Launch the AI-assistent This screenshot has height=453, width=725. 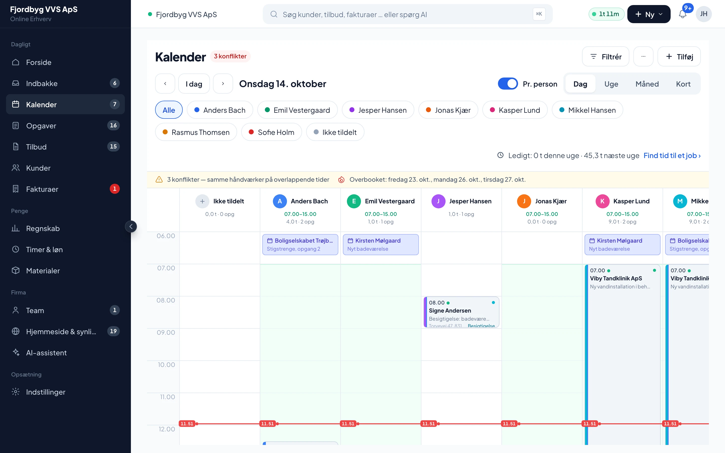pyautogui.click(x=65, y=353)
